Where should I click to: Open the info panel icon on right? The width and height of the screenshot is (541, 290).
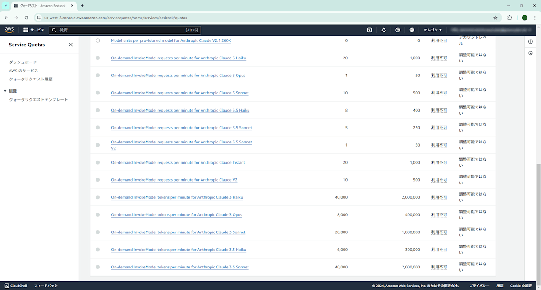530,41
